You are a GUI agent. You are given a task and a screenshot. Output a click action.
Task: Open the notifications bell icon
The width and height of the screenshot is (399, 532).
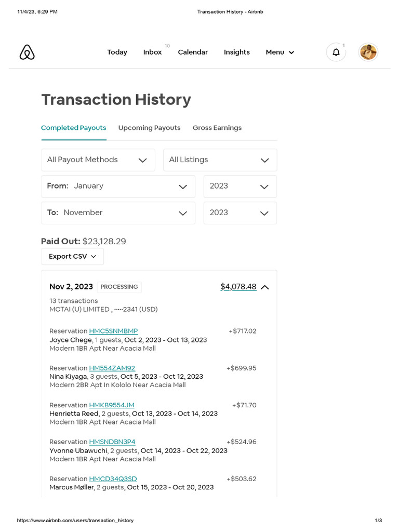pyautogui.click(x=336, y=52)
